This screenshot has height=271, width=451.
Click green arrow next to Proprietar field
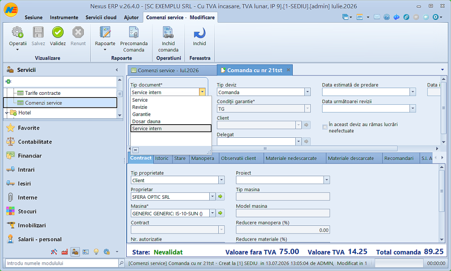(x=221, y=196)
